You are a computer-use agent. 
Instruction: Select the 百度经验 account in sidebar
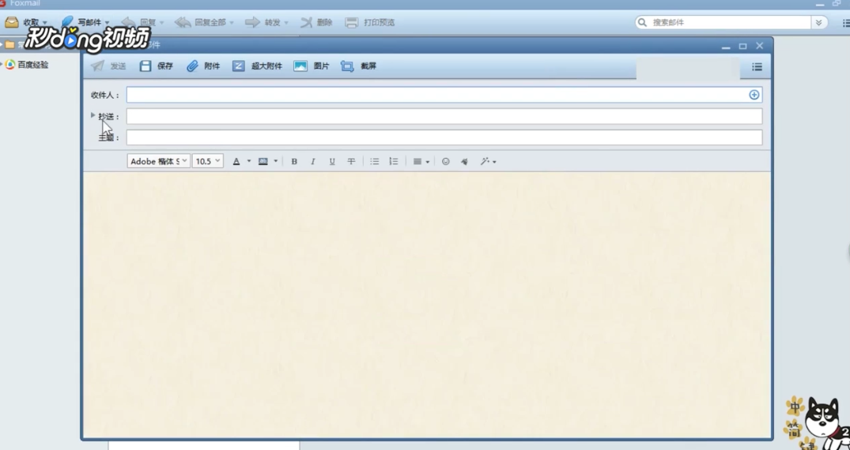pyautogui.click(x=32, y=65)
